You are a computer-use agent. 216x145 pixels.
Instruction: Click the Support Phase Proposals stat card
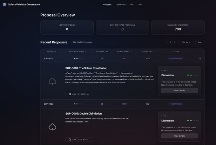click(x=123, y=28)
